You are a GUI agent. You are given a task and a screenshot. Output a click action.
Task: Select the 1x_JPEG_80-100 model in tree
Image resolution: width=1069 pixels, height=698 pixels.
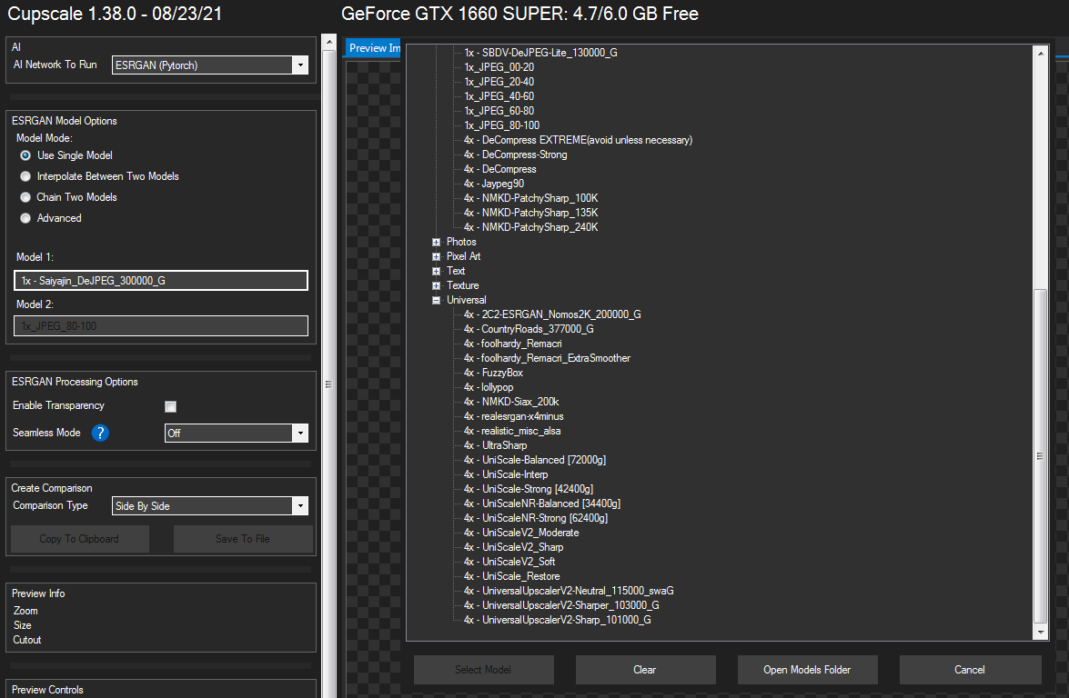click(x=502, y=125)
